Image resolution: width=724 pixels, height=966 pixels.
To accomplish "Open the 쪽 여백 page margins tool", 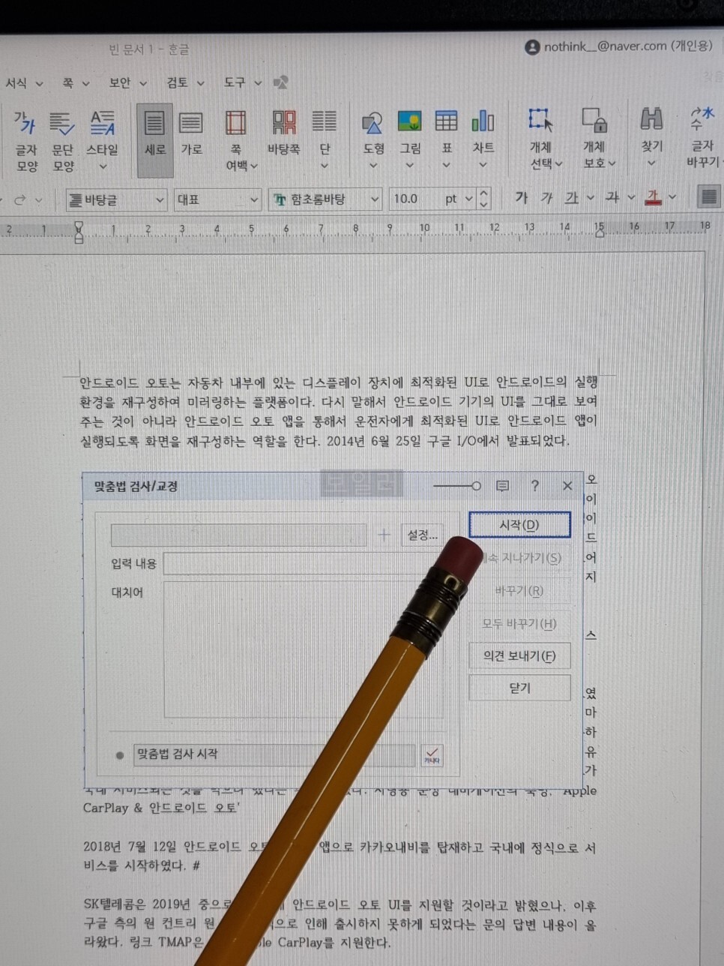I will click(236, 140).
